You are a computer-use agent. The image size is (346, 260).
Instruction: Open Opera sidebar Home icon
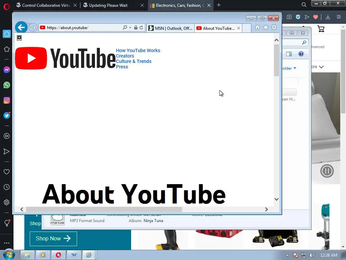point(7,34)
